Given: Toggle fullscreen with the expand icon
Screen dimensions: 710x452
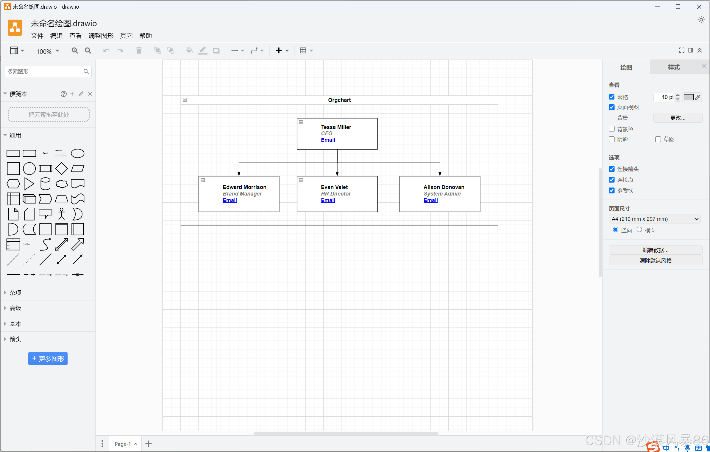Looking at the screenshot, I should coord(681,50).
